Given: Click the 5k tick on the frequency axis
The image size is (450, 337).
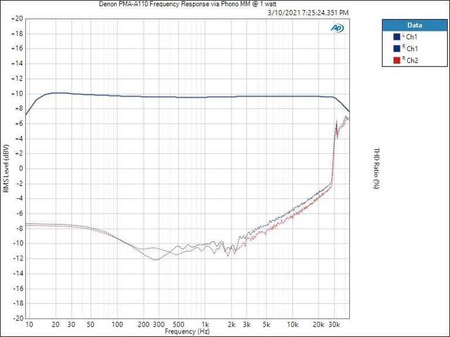Looking at the screenshot, I should [267, 325].
